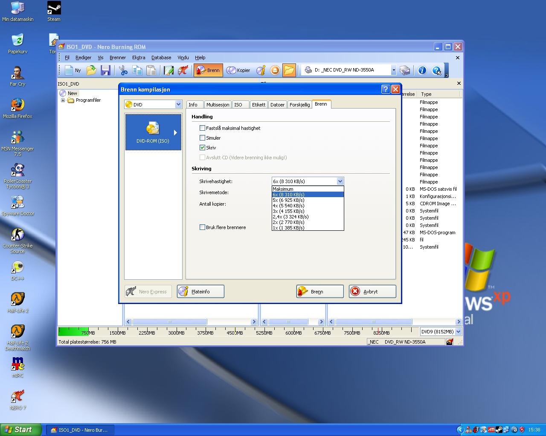Enable Fastslå maksimal hastighet checkbox
The width and height of the screenshot is (546, 436).
coord(202,128)
